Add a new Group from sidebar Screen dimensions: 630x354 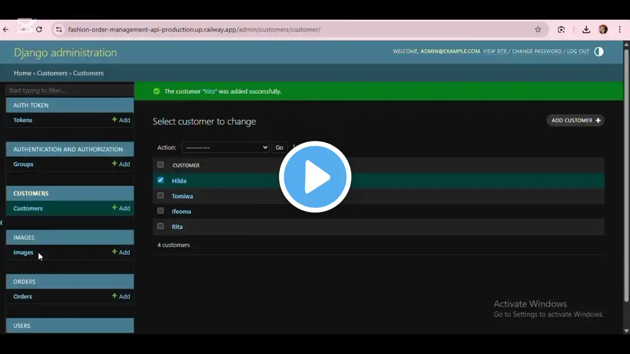(121, 164)
